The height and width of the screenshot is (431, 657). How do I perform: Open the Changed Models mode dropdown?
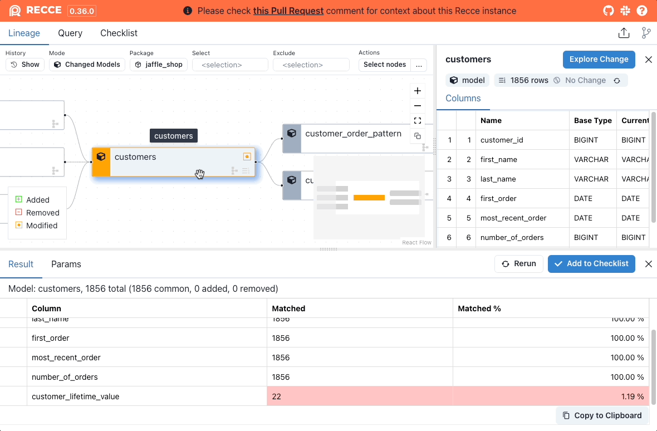pos(87,65)
